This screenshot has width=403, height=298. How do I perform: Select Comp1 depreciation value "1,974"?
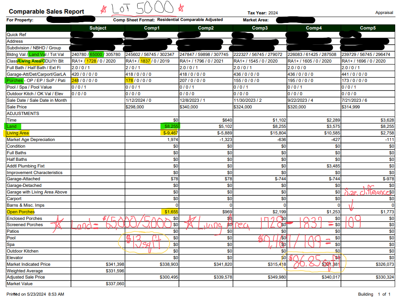(x=173, y=139)
